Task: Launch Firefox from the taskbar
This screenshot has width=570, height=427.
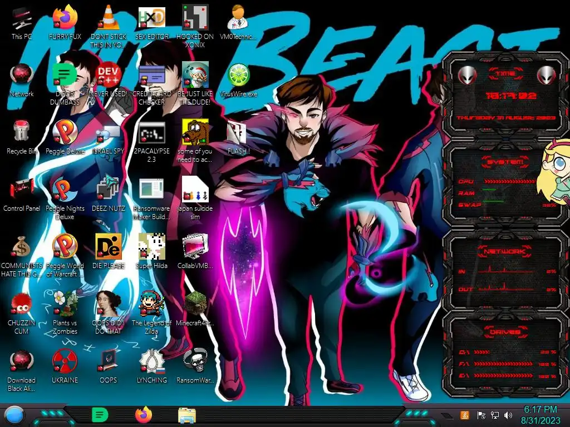Action: pos(143,415)
